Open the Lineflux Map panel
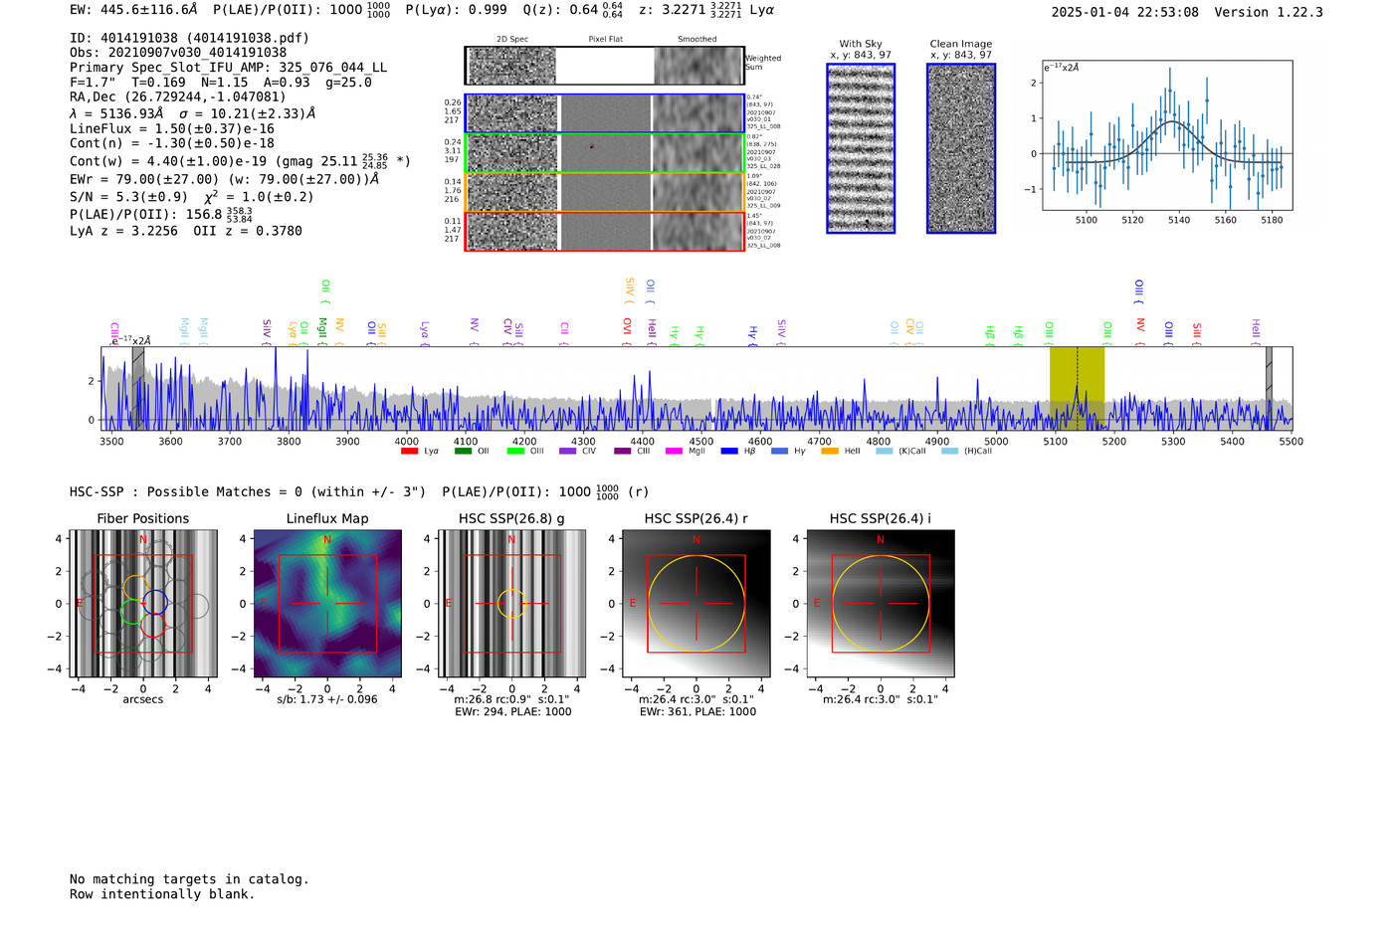The image size is (1393, 948). point(327,604)
